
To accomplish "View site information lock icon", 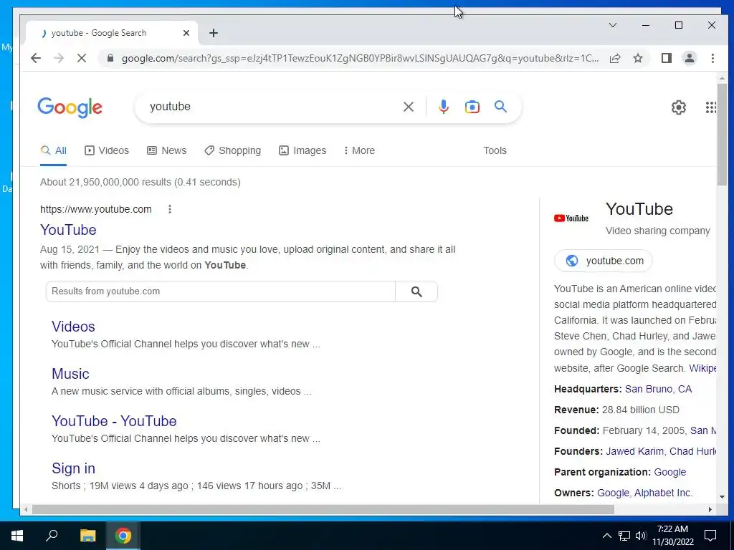I will pos(110,58).
